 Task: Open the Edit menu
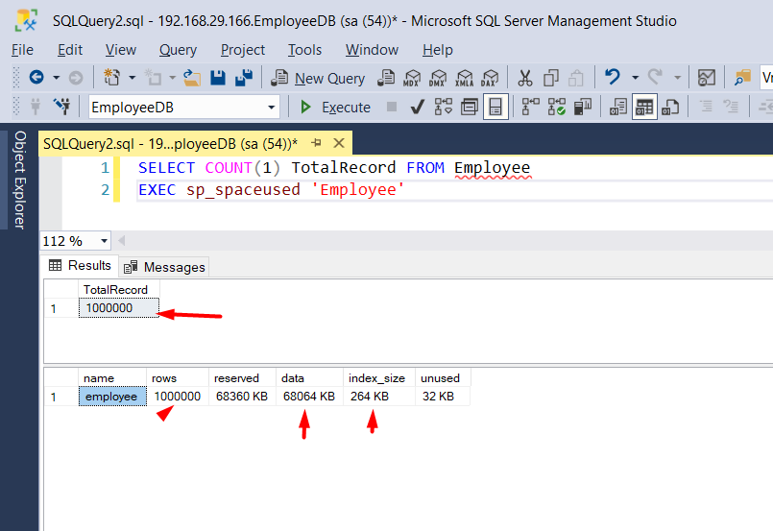click(x=70, y=50)
